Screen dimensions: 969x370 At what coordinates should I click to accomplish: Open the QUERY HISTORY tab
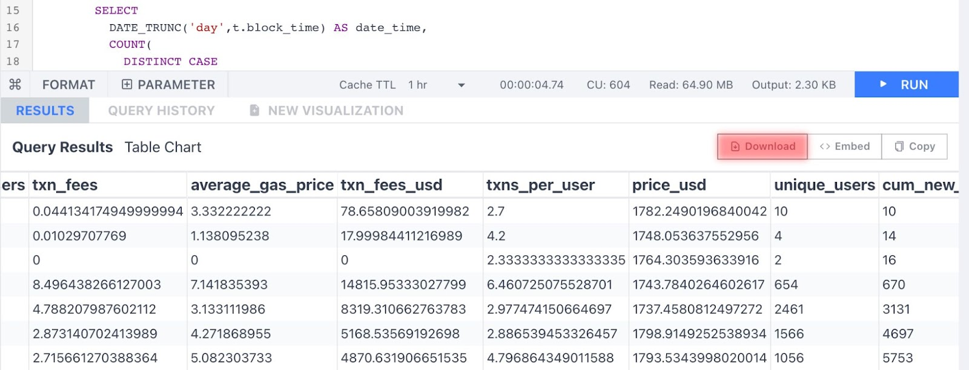click(161, 111)
